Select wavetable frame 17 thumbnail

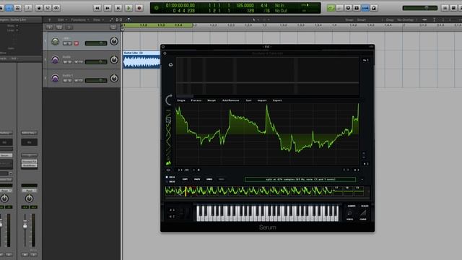pos(338,191)
